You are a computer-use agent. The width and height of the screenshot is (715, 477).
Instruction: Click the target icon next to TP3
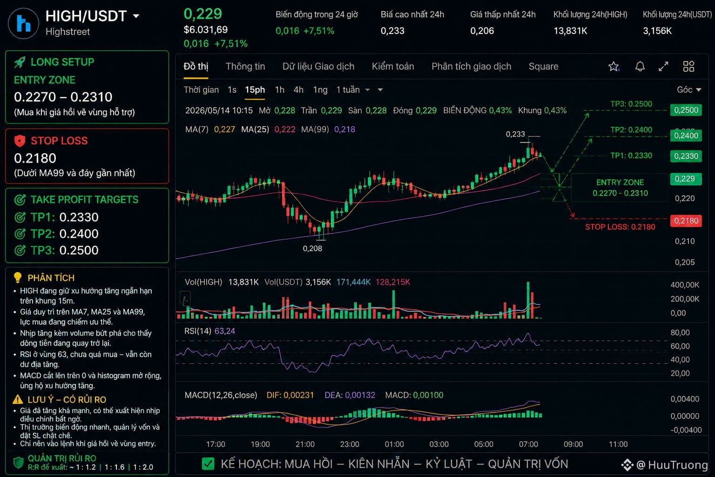[20, 251]
